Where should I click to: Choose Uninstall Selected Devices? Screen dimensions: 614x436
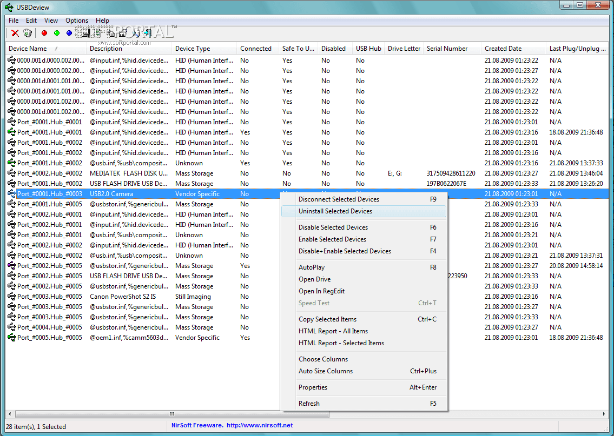364,211
